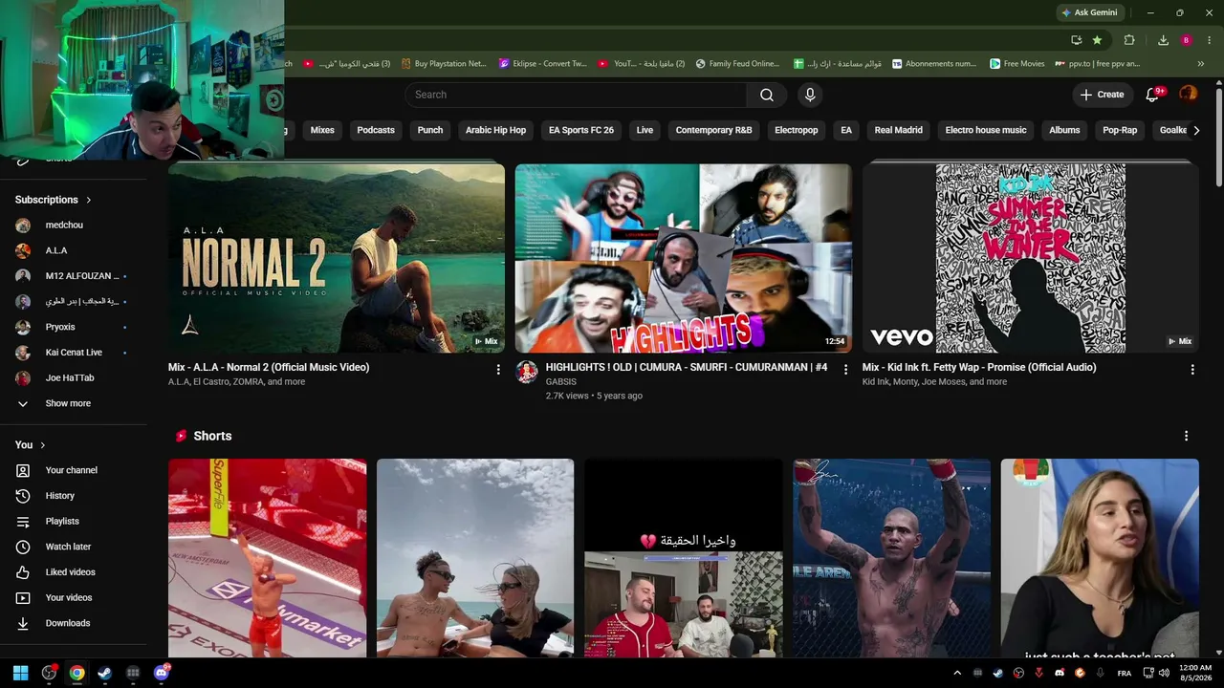
Task: Open the Abonnements num... bookmark
Action: 934,64
